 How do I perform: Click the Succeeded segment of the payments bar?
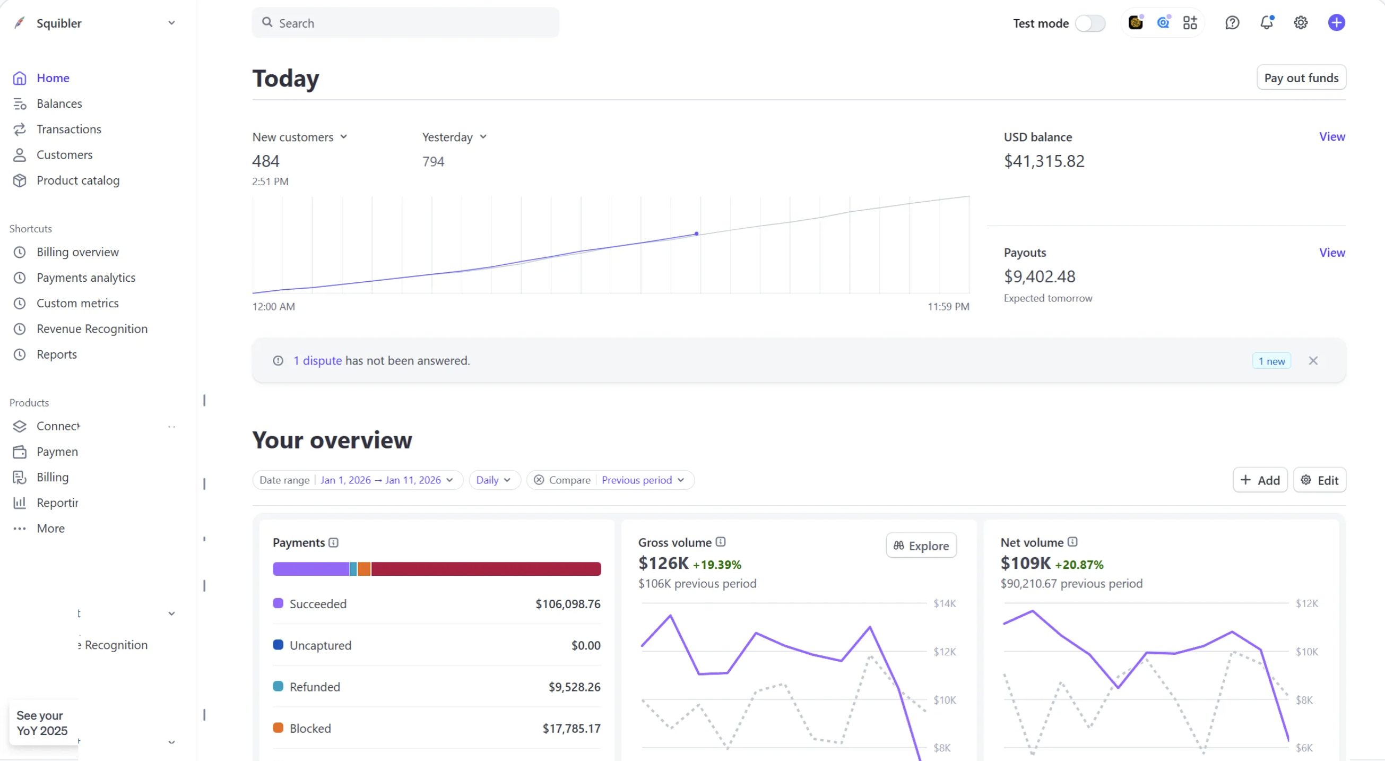(x=310, y=568)
